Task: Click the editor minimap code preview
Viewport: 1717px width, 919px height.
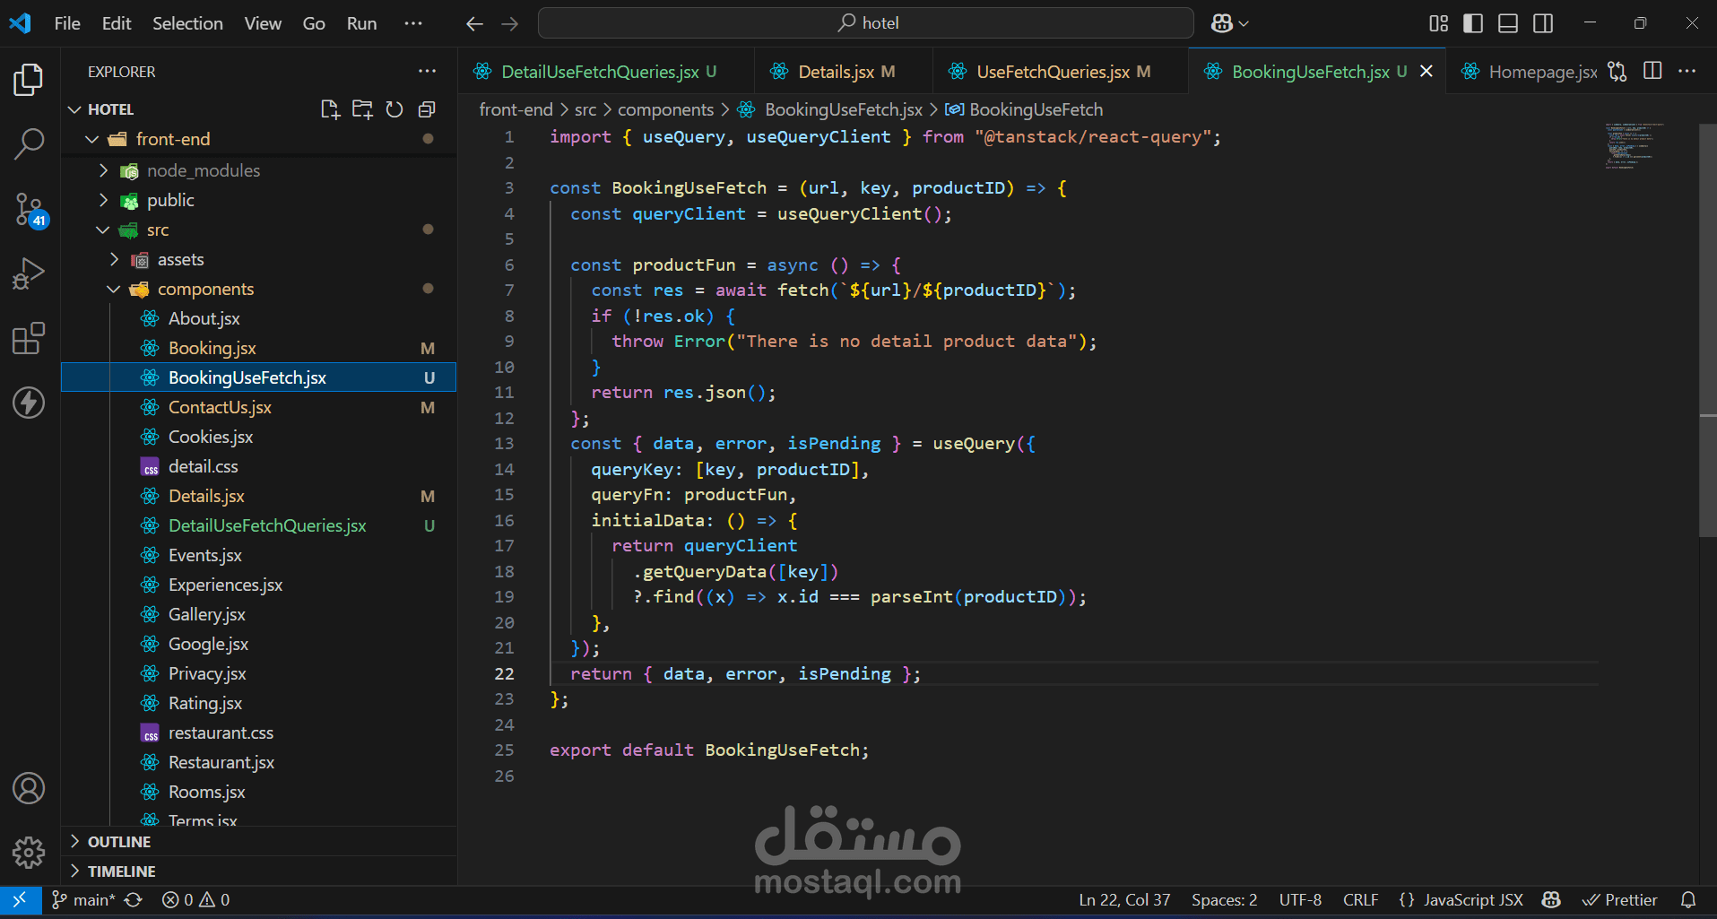Action: tap(1634, 146)
